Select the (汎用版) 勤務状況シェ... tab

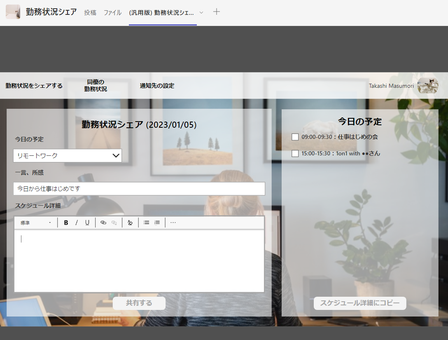(x=161, y=13)
